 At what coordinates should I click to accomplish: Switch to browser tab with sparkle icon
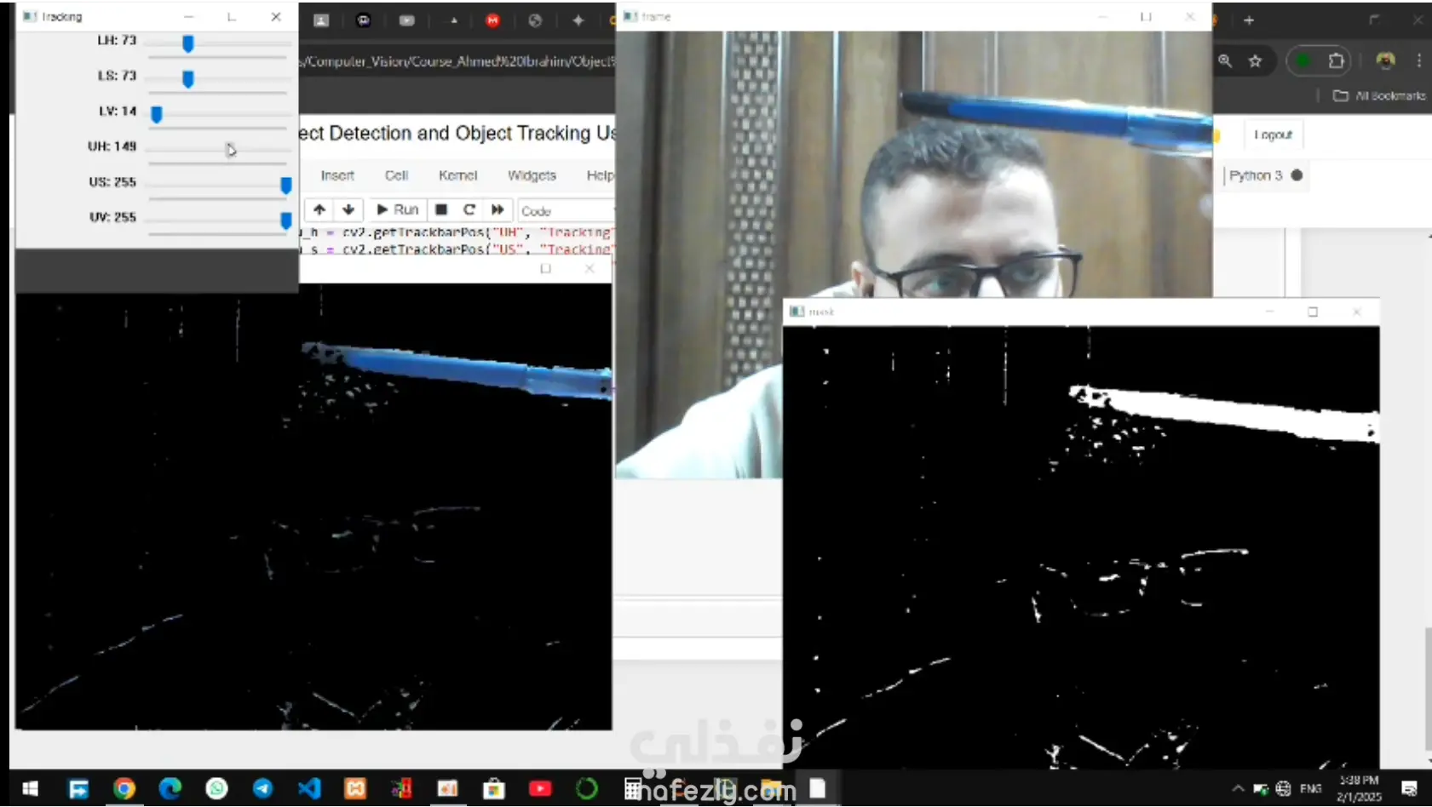pyautogui.click(x=578, y=20)
